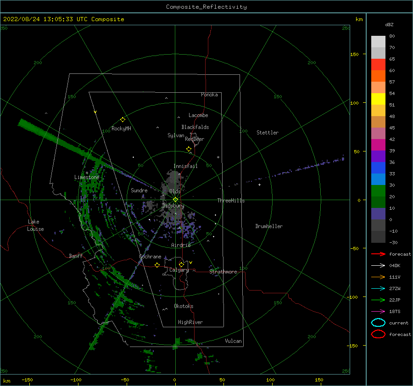The image size is (413, 386).
Task: Click the Blackfalds label
Action: [x=195, y=127]
